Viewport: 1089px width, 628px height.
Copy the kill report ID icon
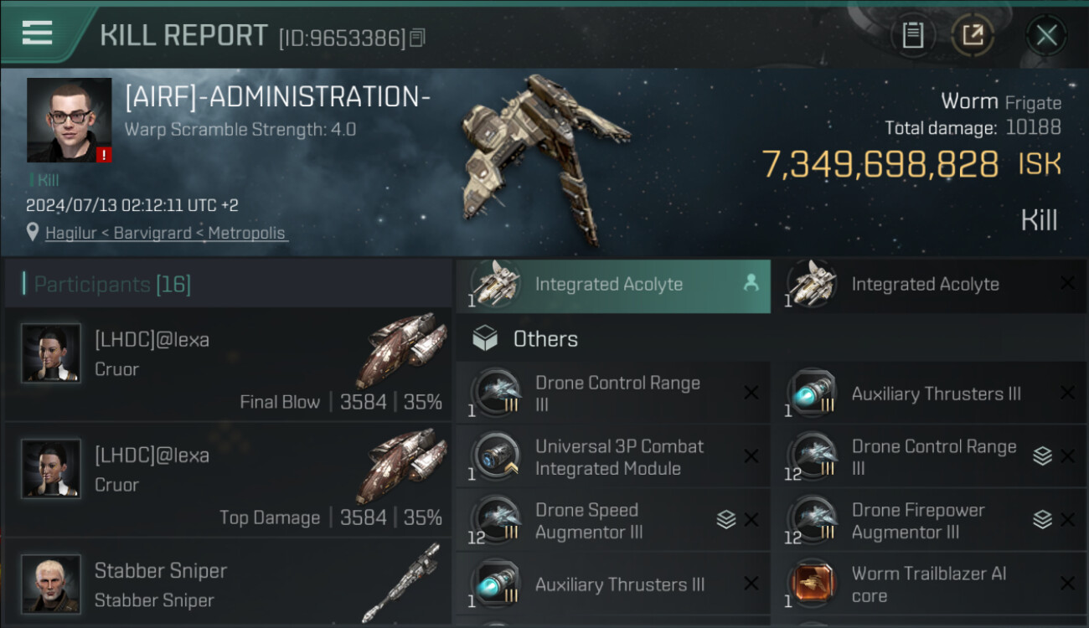click(x=417, y=38)
